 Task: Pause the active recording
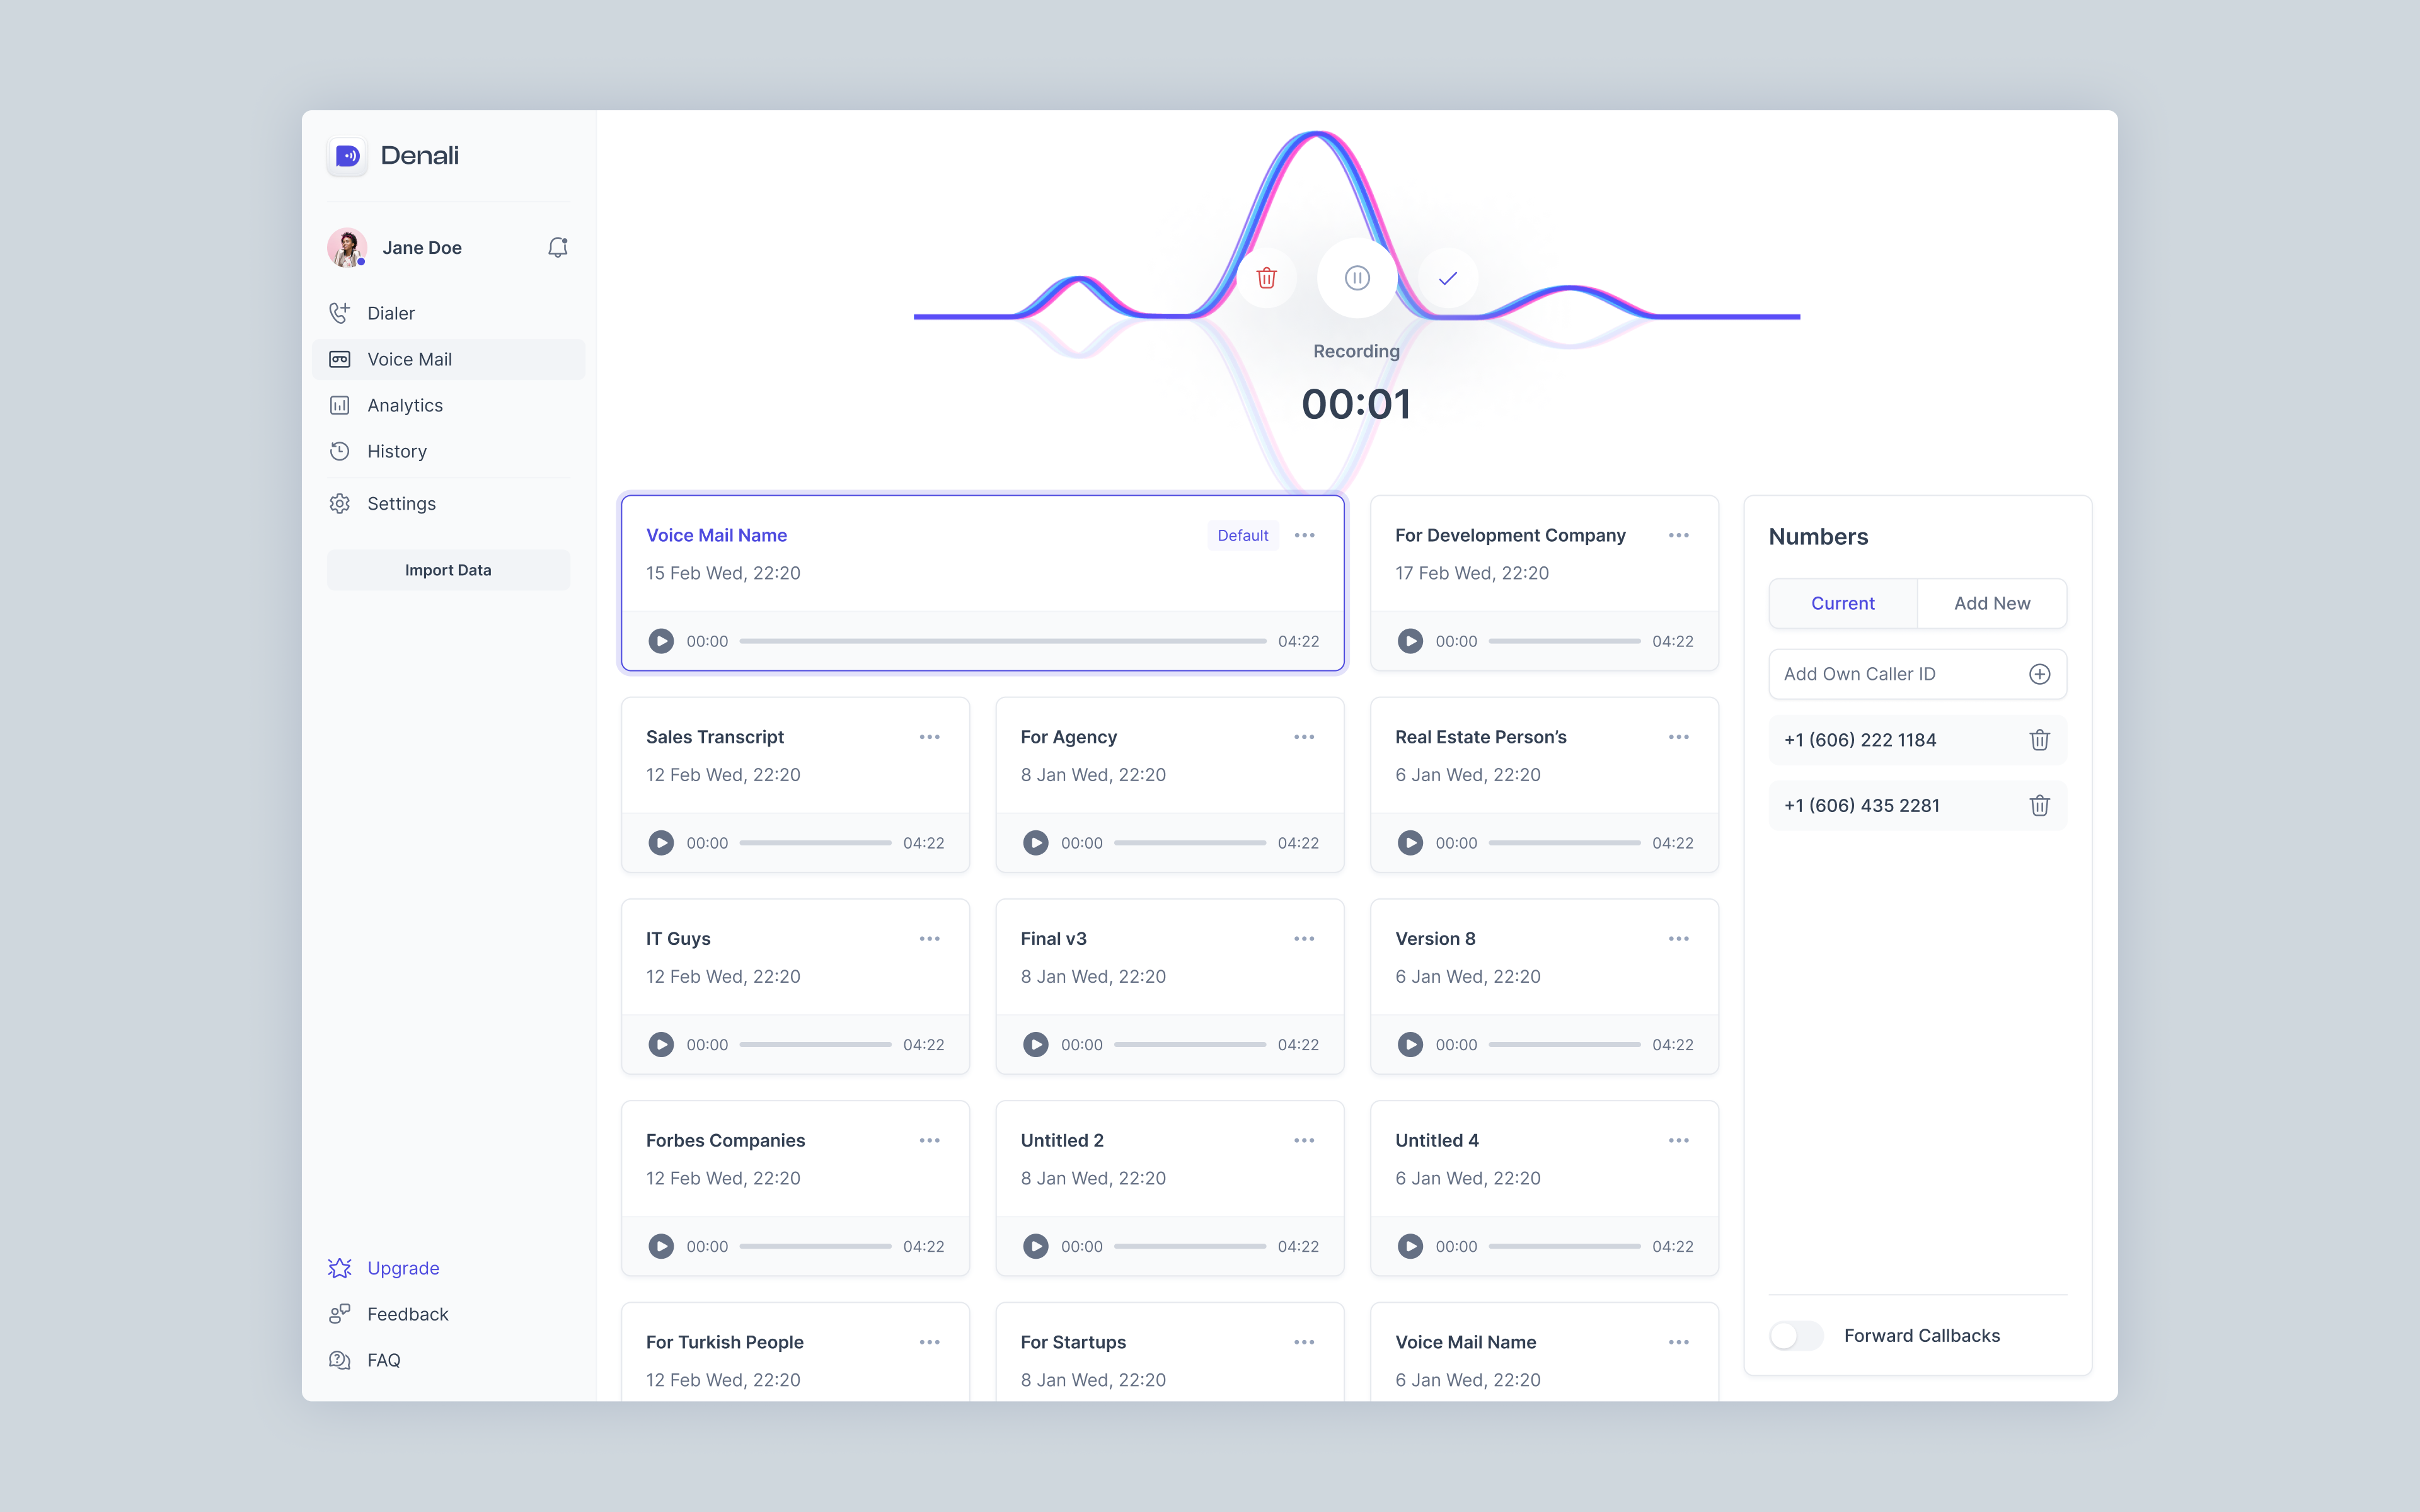click(1355, 277)
